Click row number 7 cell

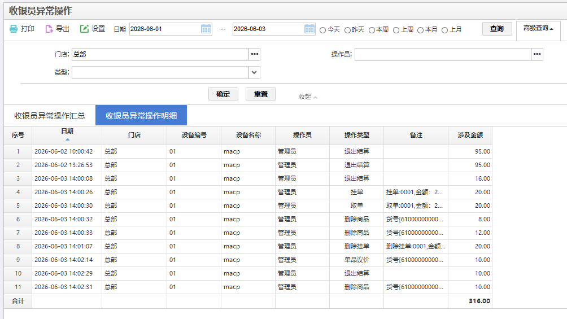(18, 233)
